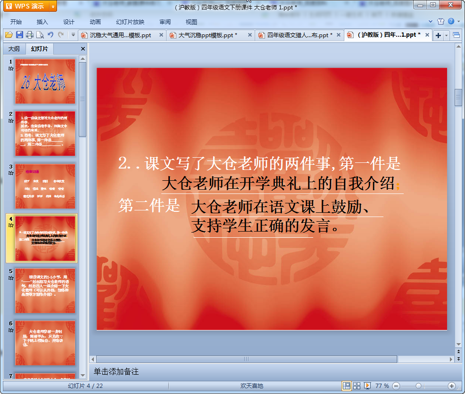465x394 pixels.
Task: Close the (沪教版)四年...1.ppt tab
Action: pos(427,35)
